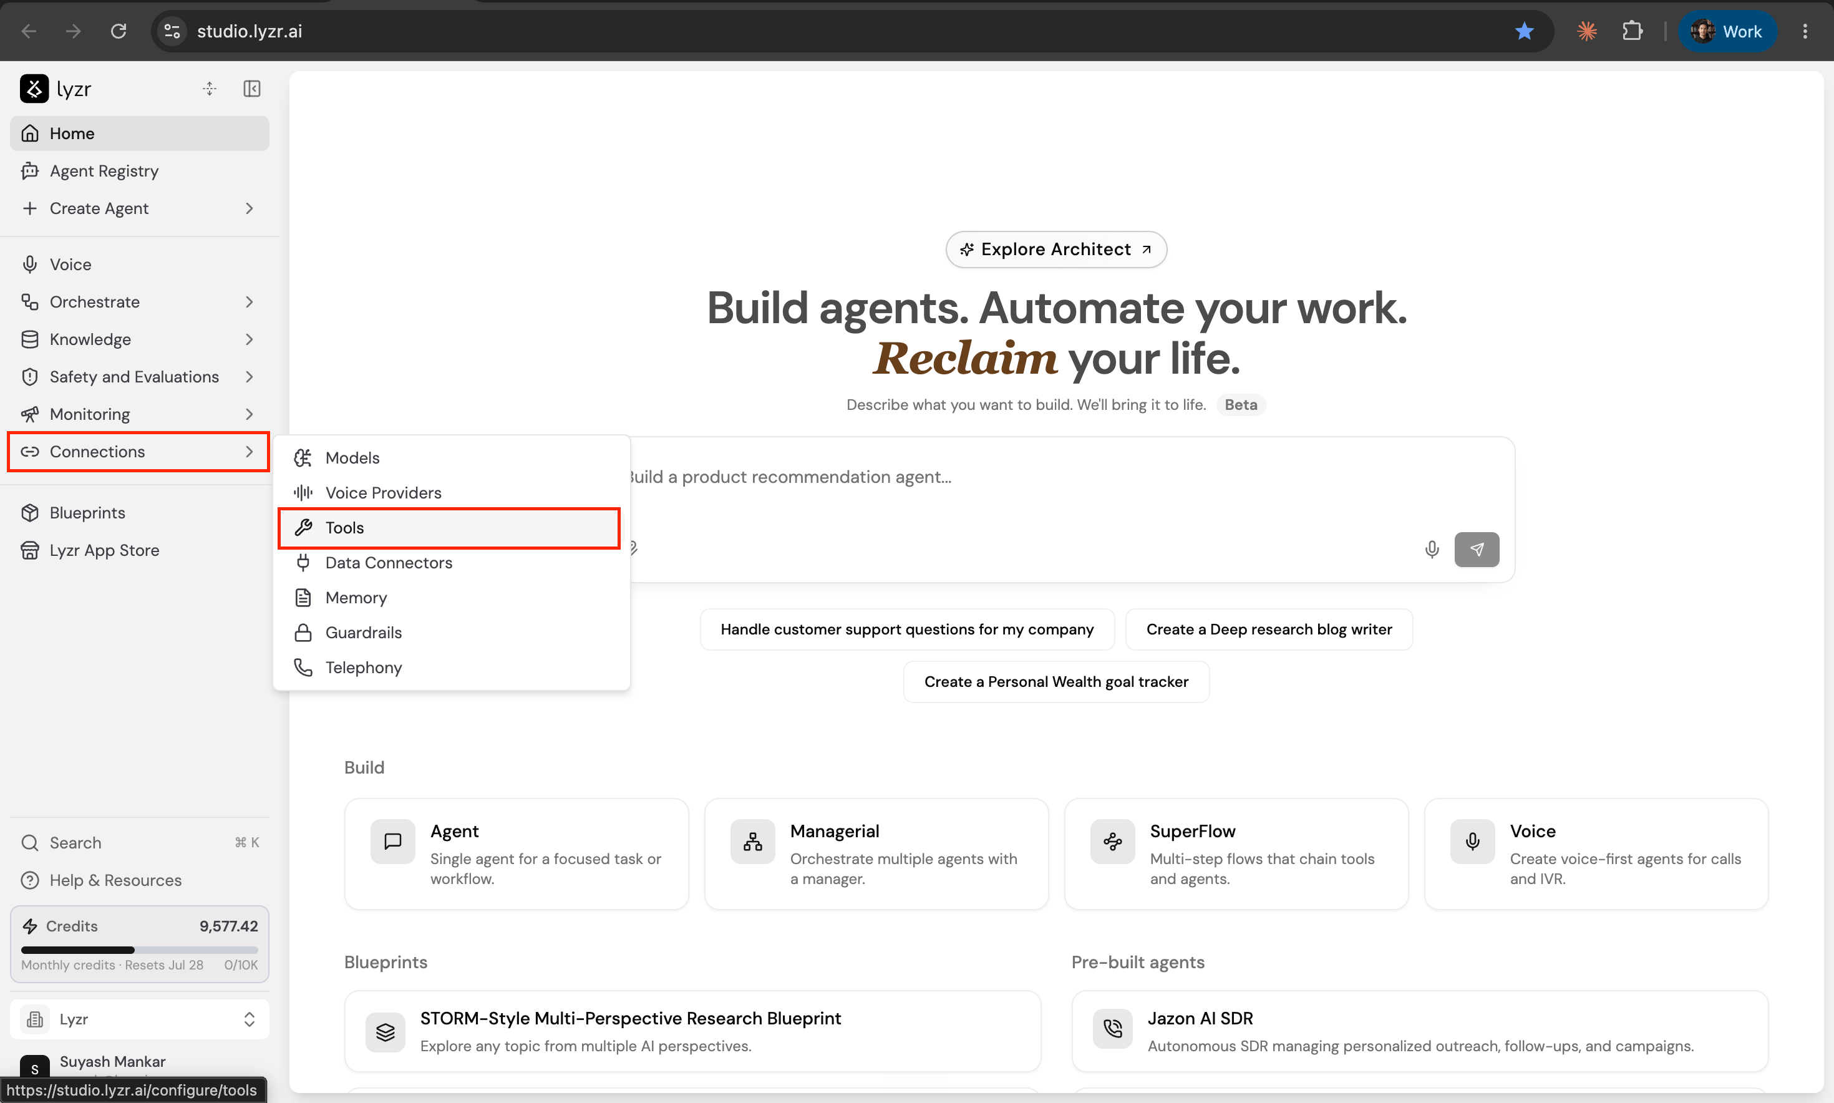Image resolution: width=1834 pixels, height=1103 pixels.
Task: Click the bookmark star icon
Action: click(x=1524, y=31)
